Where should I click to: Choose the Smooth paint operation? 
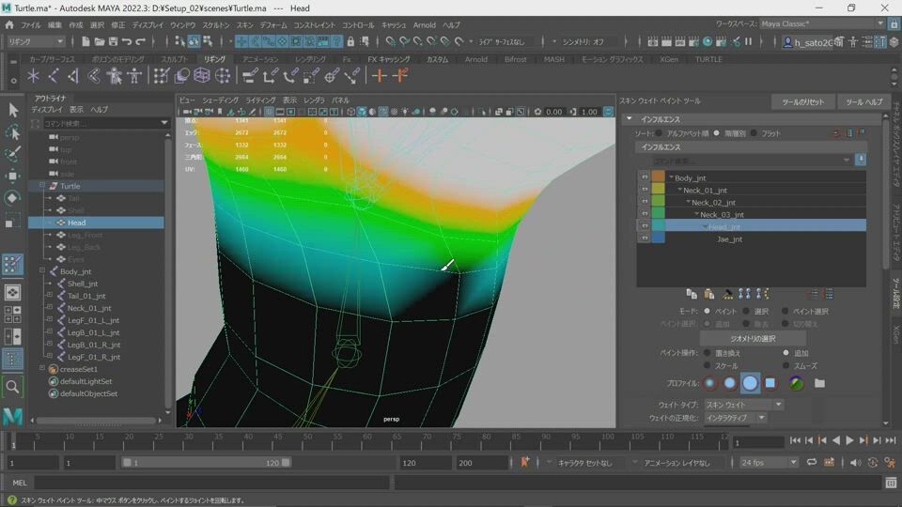pyautogui.click(x=786, y=366)
